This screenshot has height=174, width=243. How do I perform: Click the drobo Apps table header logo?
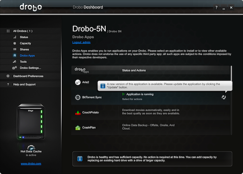tap(82, 70)
